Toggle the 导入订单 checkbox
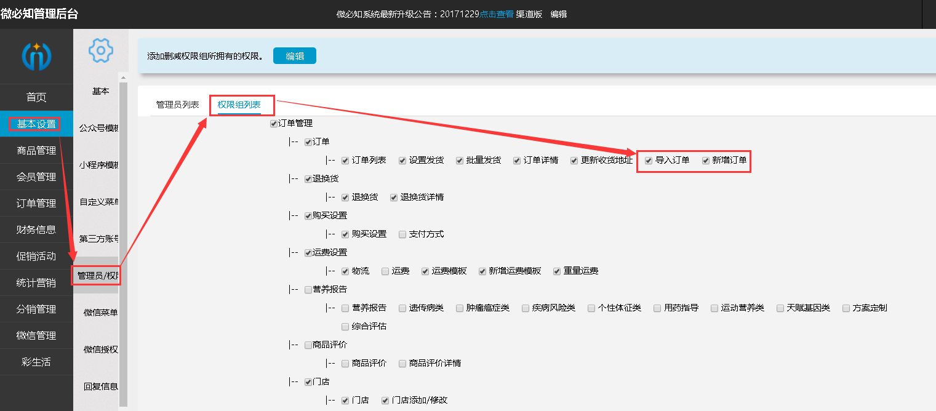 (649, 161)
